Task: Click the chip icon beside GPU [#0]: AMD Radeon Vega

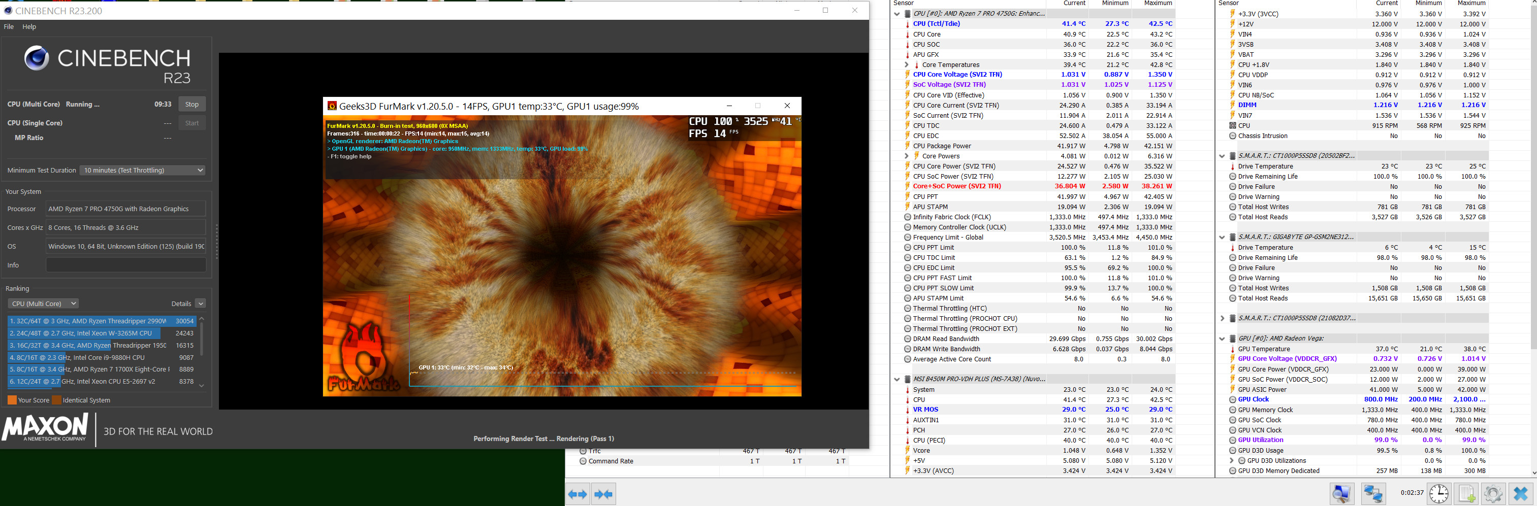Action: click(x=1233, y=339)
